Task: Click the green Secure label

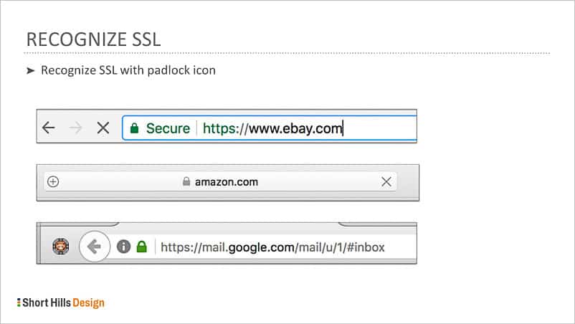Action: pyautogui.click(x=168, y=129)
